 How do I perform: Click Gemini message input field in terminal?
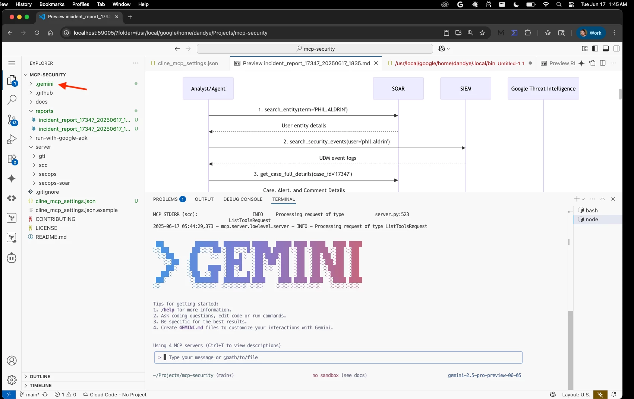coord(338,357)
